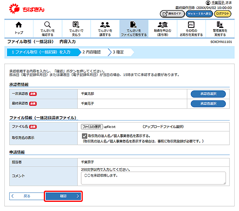Click the コメント text area
Viewport: 239px width, 211px height.
(x=153, y=178)
